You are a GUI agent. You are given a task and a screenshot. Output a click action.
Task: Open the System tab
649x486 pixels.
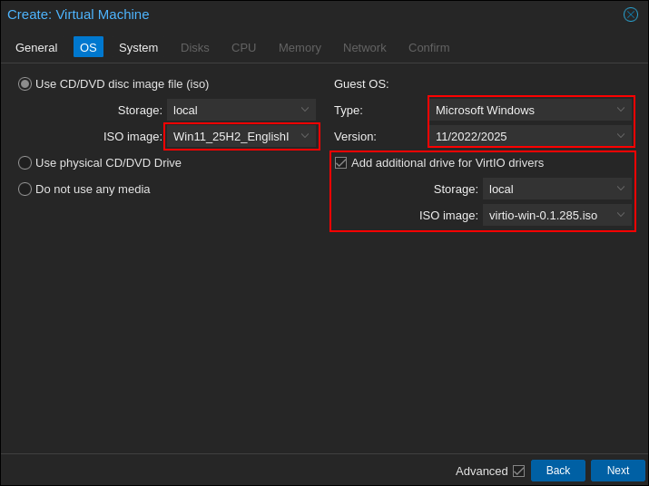(x=138, y=47)
